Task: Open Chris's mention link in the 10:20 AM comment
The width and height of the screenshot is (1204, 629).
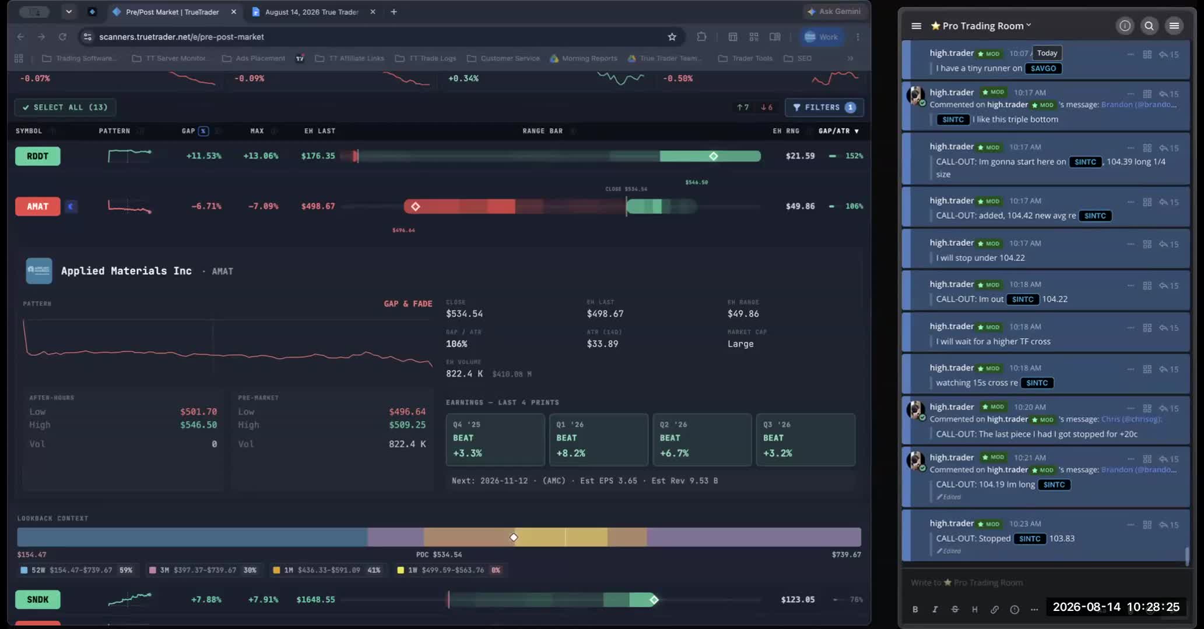Action: pyautogui.click(x=1131, y=419)
